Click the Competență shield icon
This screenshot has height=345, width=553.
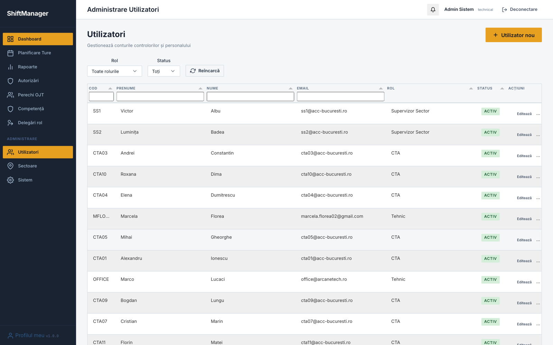(x=10, y=109)
